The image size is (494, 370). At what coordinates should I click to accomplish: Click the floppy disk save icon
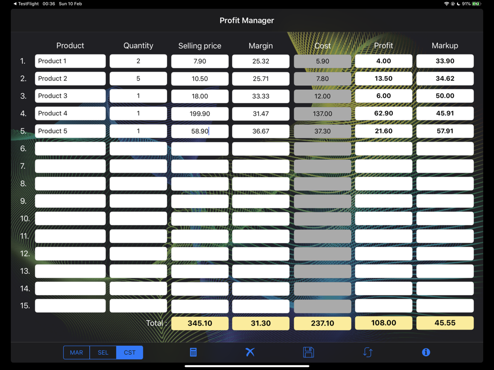(308, 352)
